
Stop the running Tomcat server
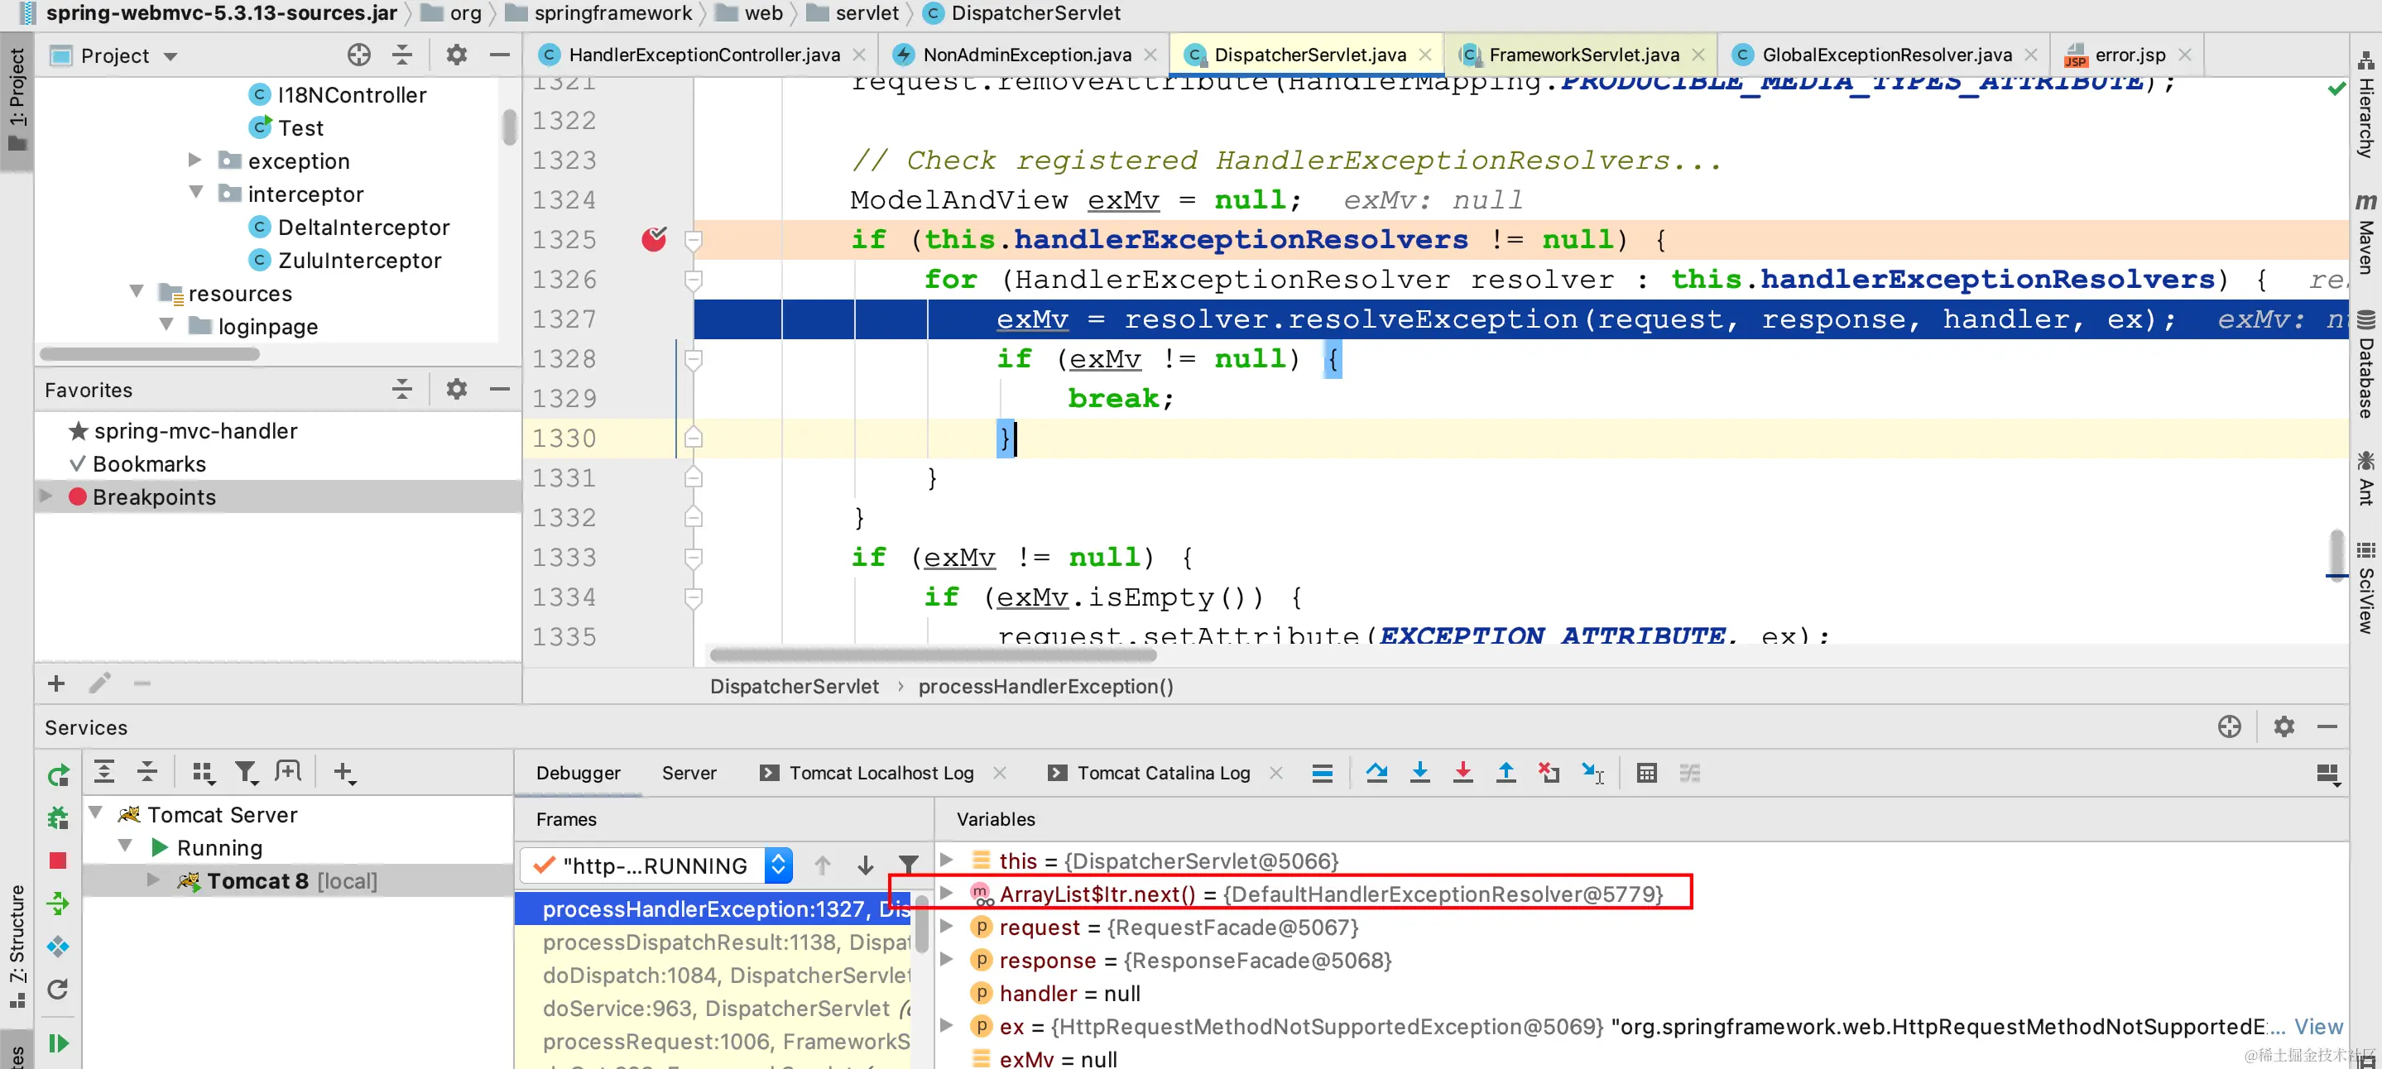57,860
